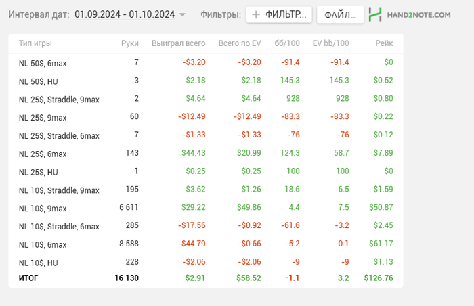
Task: Click the $20.99 EV cell
Action: click(249, 153)
